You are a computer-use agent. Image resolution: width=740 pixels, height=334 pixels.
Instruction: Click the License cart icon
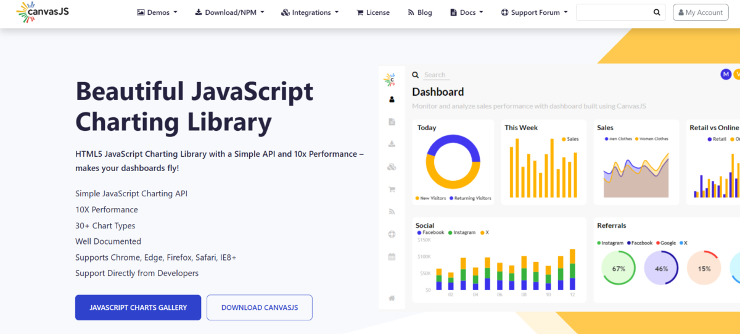pyautogui.click(x=360, y=12)
